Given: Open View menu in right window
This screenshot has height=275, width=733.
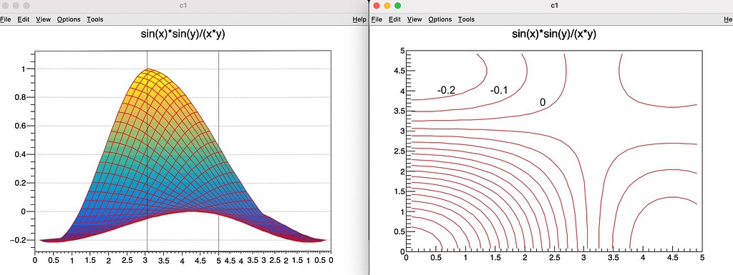Looking at the screenshot, I should [x=414, y=19].
